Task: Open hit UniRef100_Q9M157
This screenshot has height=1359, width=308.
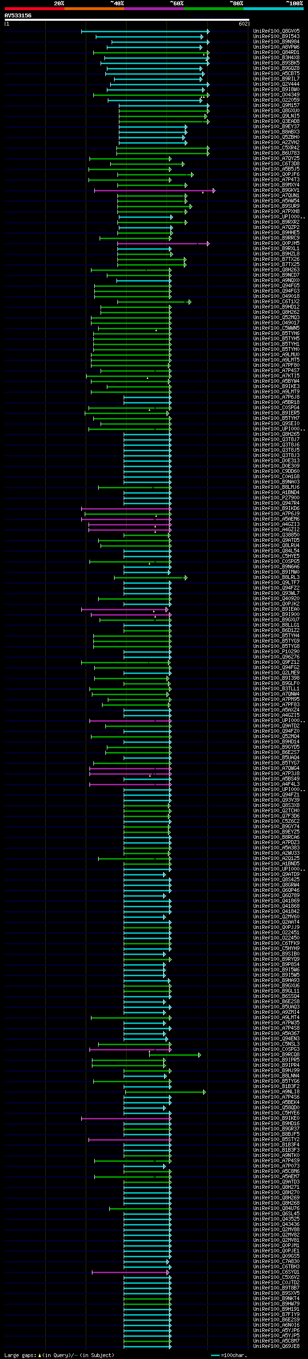Action: [276, 106]
